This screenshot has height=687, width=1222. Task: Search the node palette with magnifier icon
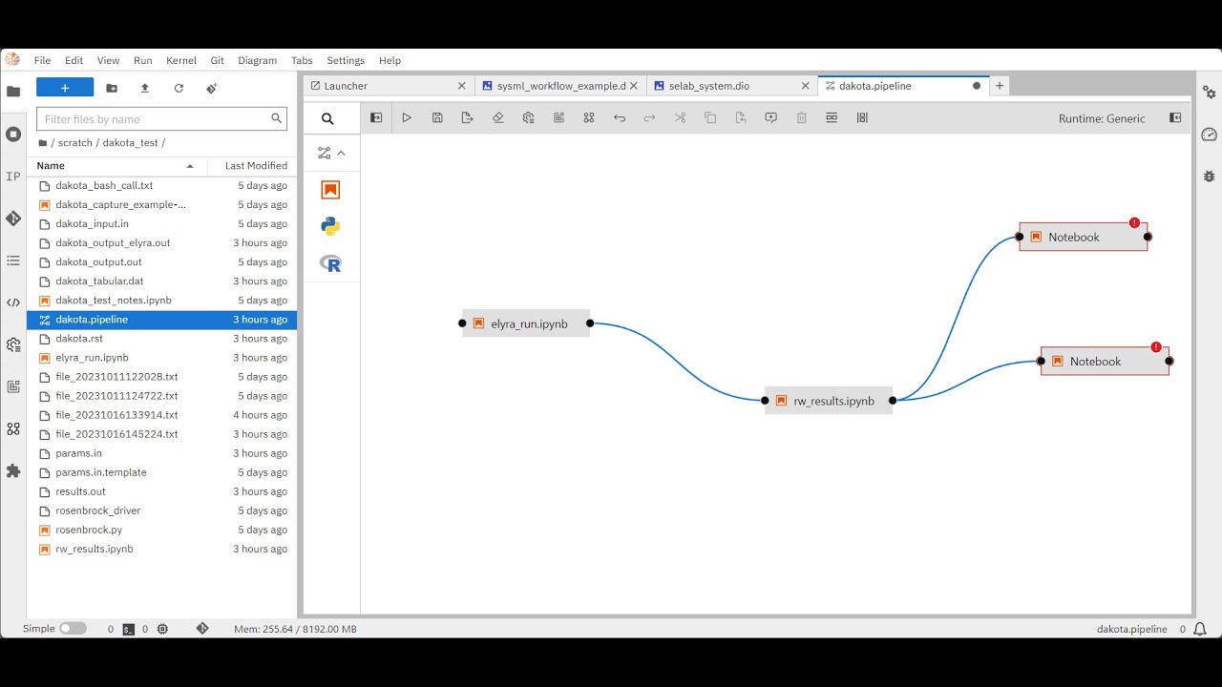tap(327, 119)
